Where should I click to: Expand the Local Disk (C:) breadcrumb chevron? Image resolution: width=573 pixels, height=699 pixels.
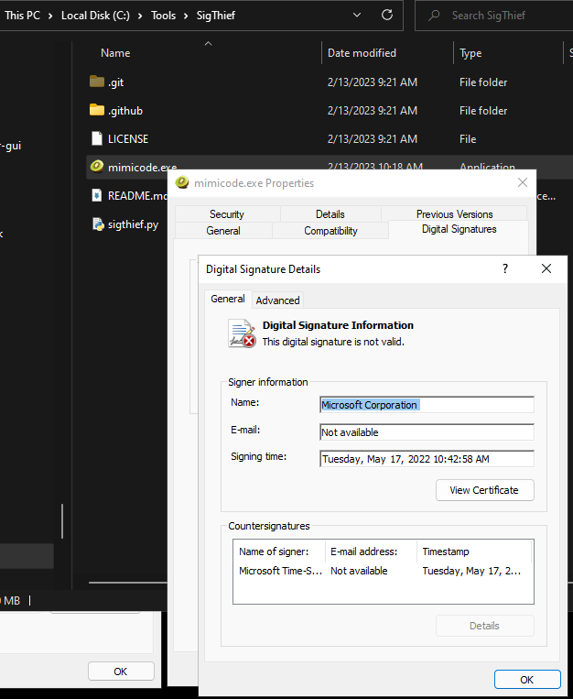[140, 16]
